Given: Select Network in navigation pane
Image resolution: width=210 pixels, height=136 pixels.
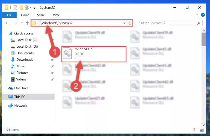Looking at the screenshot, I should click(x=21, y=106).
